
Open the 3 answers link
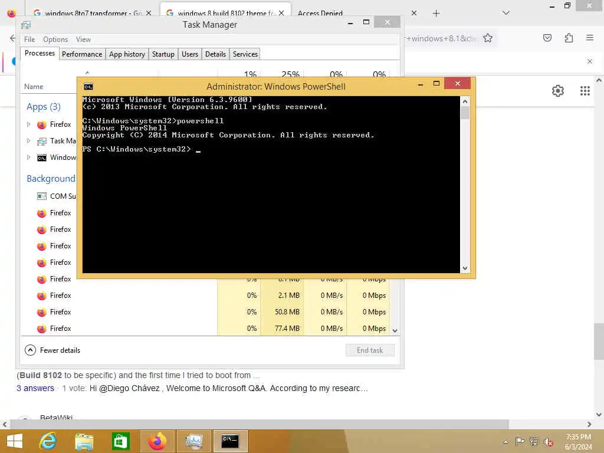35,388
